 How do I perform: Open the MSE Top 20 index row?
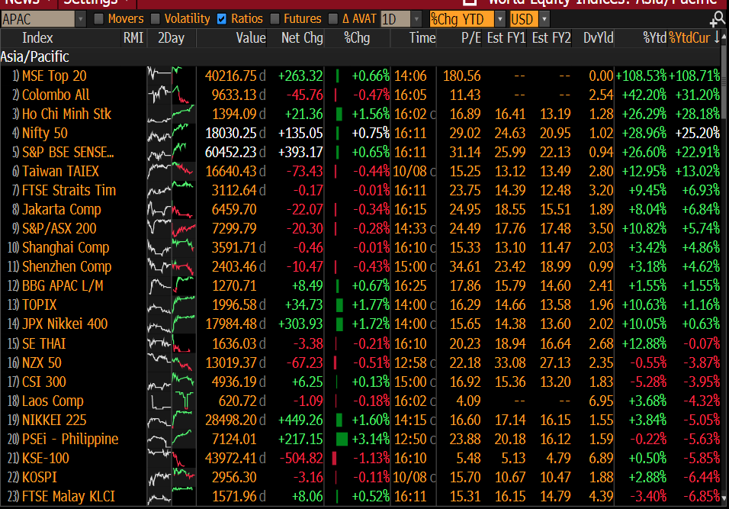[54, 76]
